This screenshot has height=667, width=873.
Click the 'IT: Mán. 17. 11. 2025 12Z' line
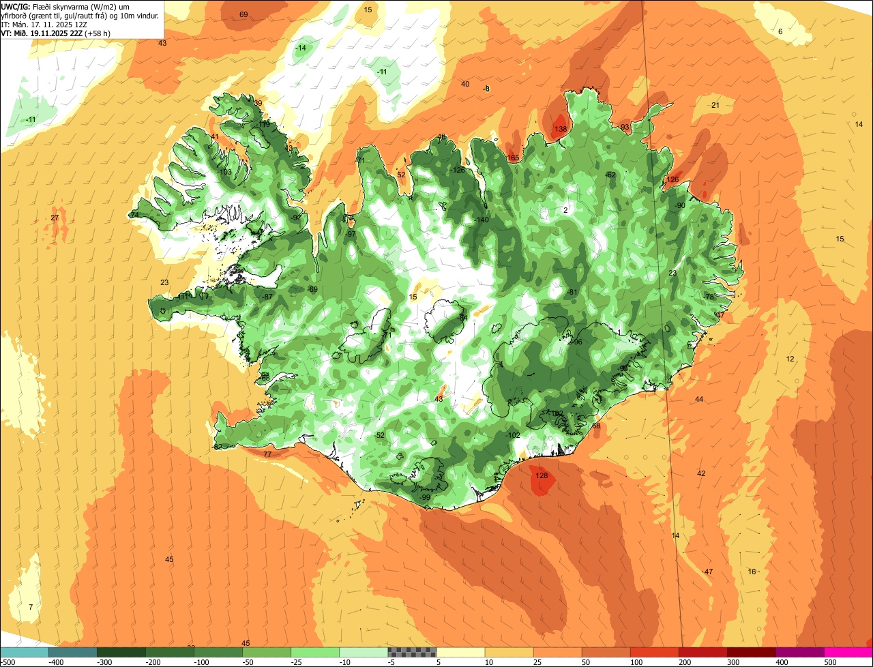(x=44, y=24)
